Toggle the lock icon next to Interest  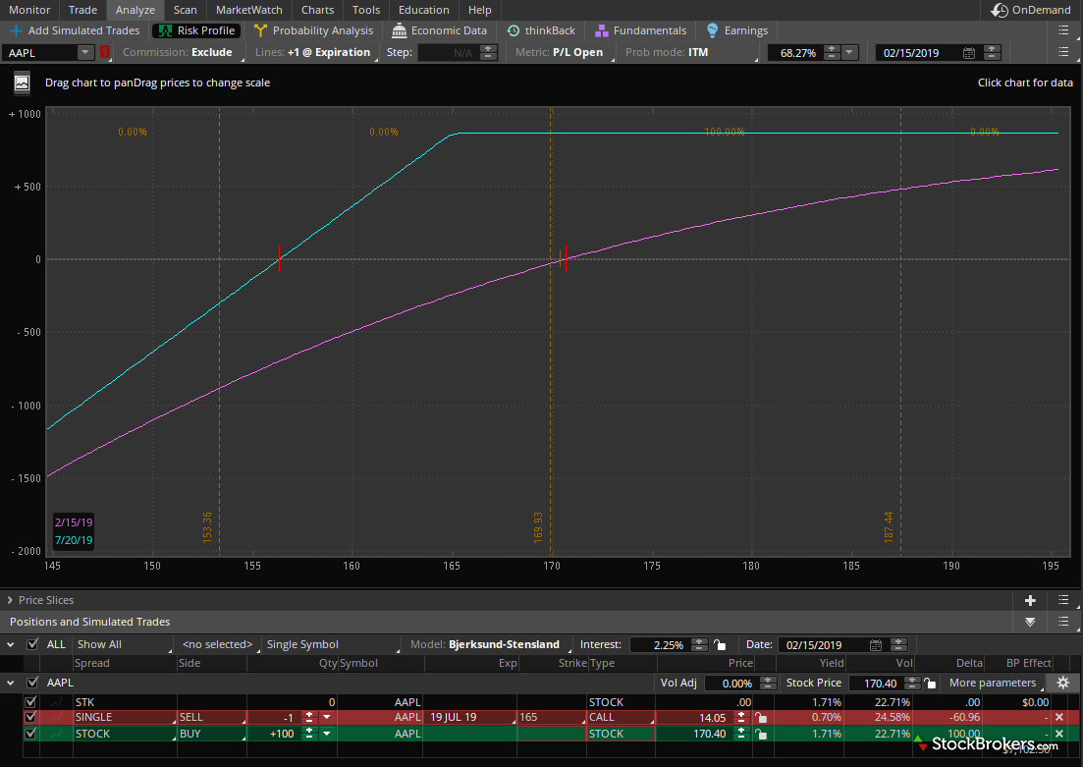point(720,644)
